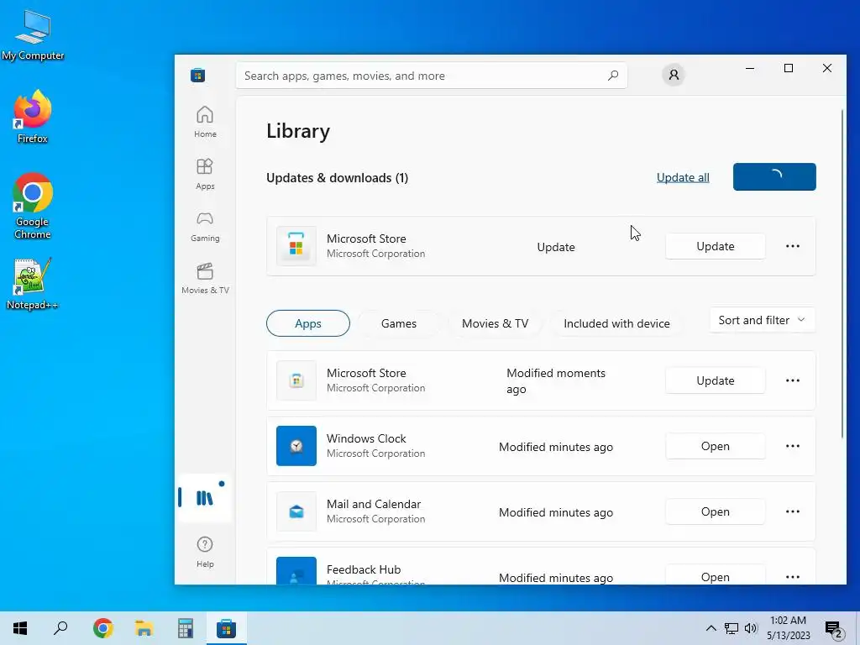
Task: Click the Microsoft Store logo at top-left
Action: pos(198,75)
